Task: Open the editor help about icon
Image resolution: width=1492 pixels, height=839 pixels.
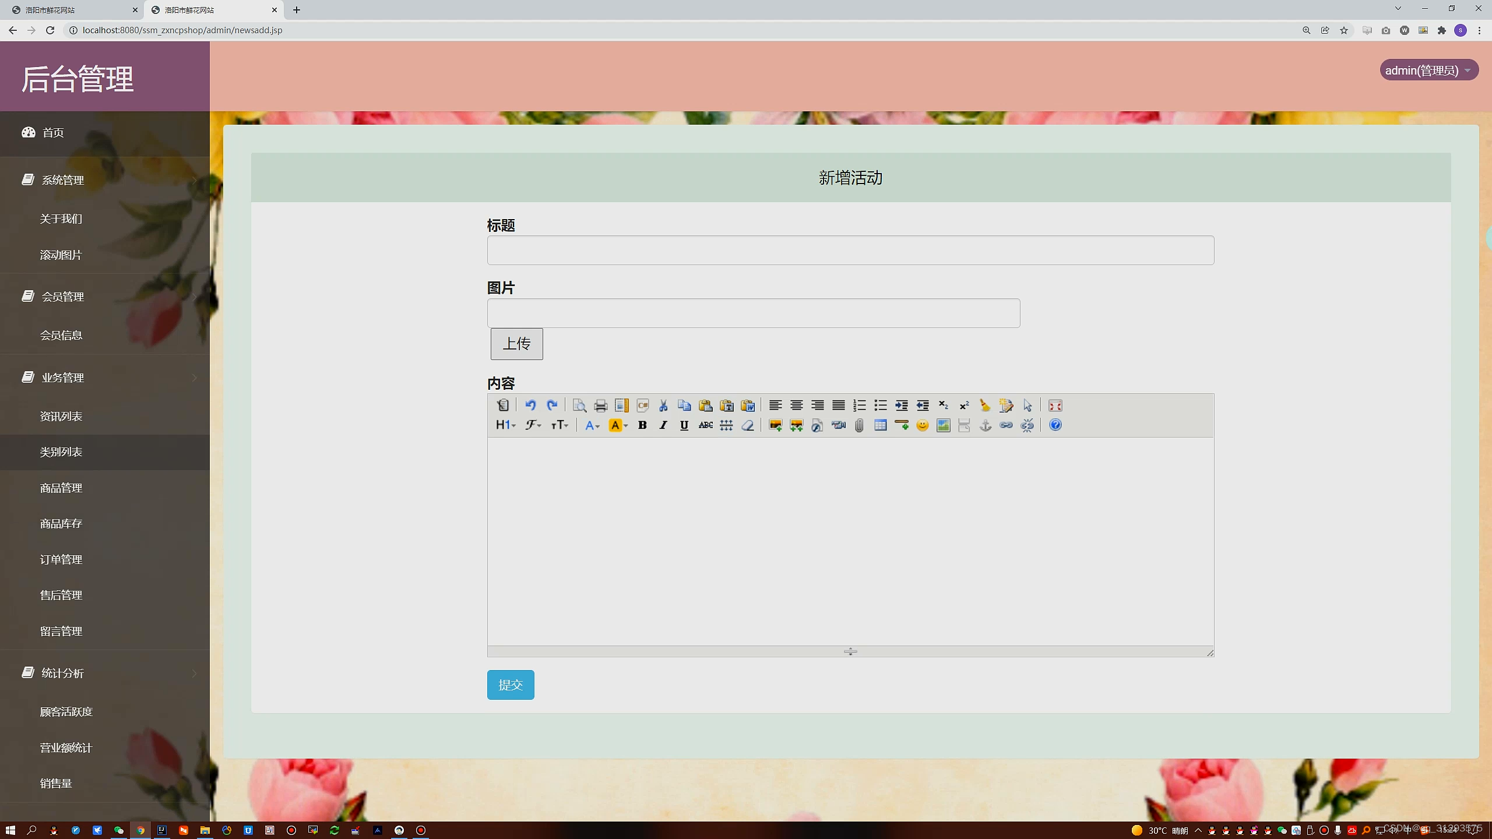Action: point(1055,425)
